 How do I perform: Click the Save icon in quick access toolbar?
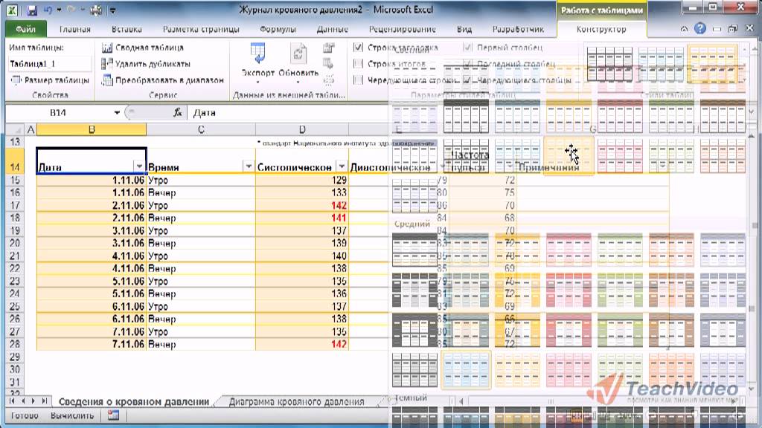(32, 10)
